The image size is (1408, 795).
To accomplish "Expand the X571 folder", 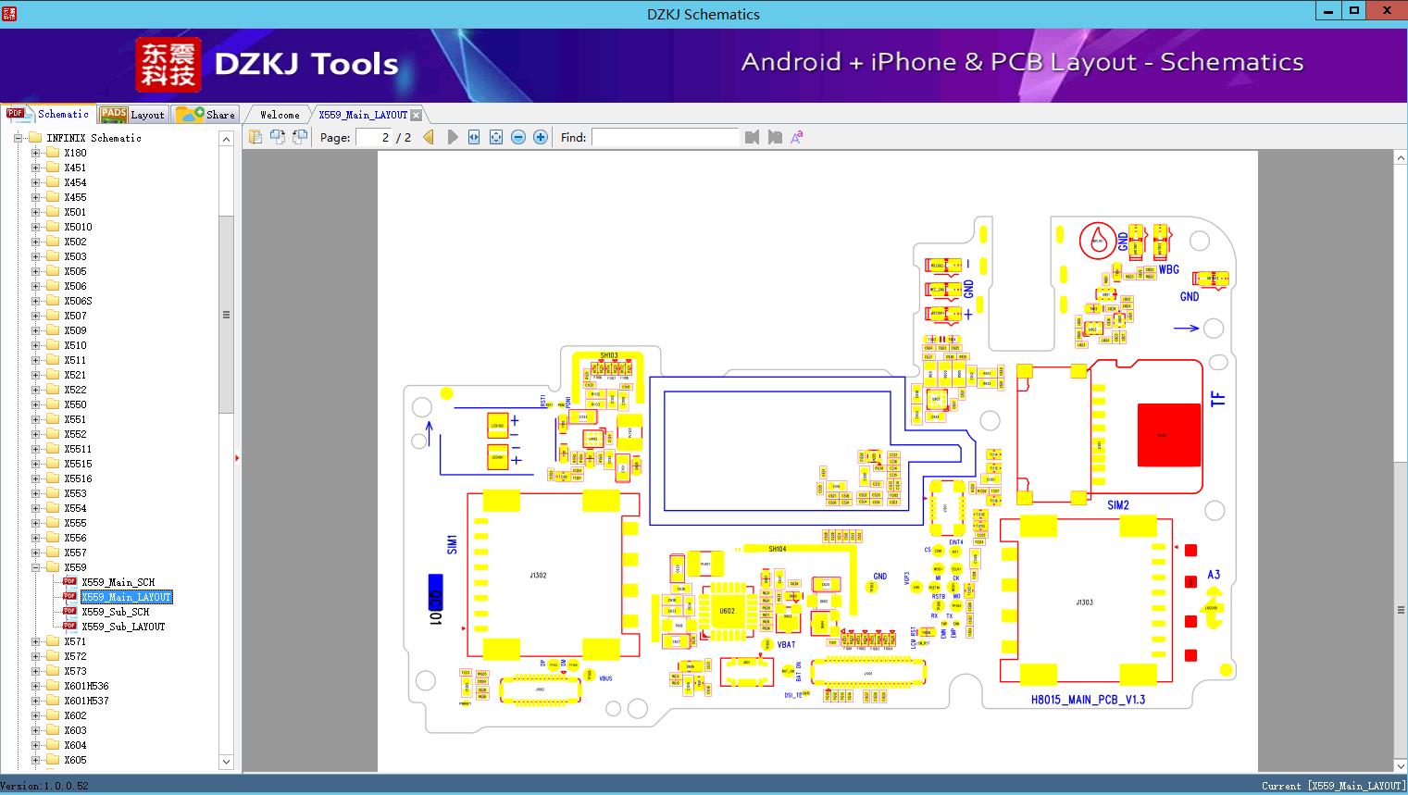I will coord(36,641).
